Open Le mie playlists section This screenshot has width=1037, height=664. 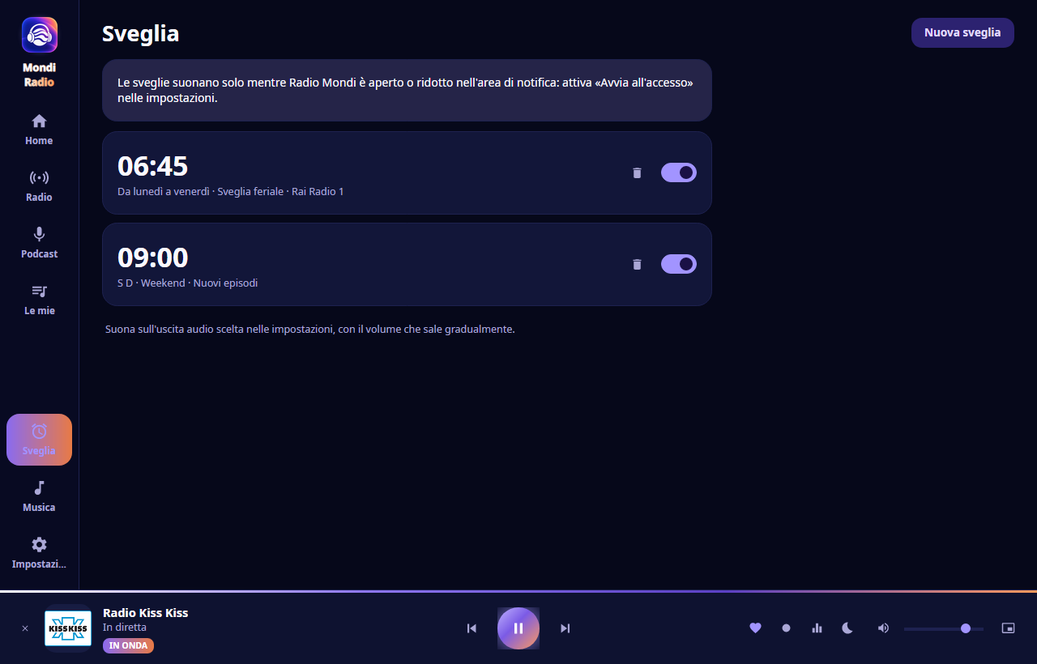(39, 300)
